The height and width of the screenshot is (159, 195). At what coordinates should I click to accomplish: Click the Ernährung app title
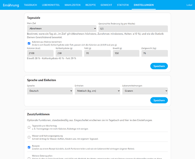11,5
